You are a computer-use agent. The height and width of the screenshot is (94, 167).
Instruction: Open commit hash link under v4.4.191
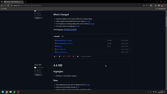(39, 15)
